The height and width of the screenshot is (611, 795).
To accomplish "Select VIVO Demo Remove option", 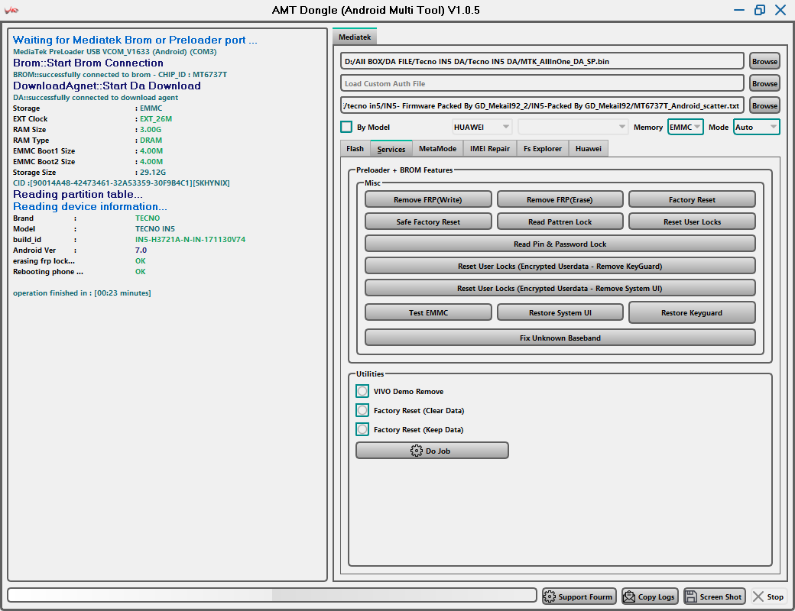I will (362, 391).
